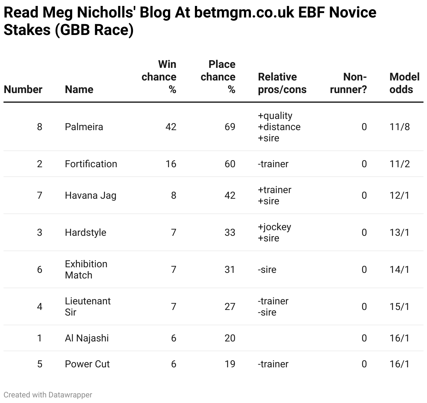The height and width of the screenshot is (403, 427).
Task: Click the Place chance % column header
Action: [x=218, y=77]
